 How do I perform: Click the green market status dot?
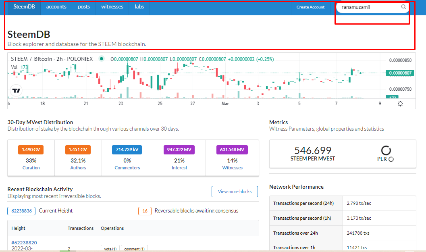[101, 58]
